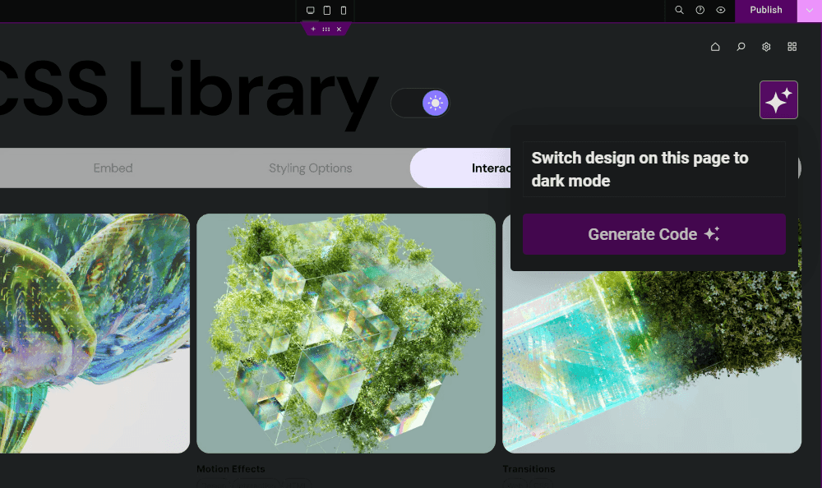Image resolution: width=822 pixels, height=488 pixels.
Task: Switch to desktop device view
Action: click(311, 10)
